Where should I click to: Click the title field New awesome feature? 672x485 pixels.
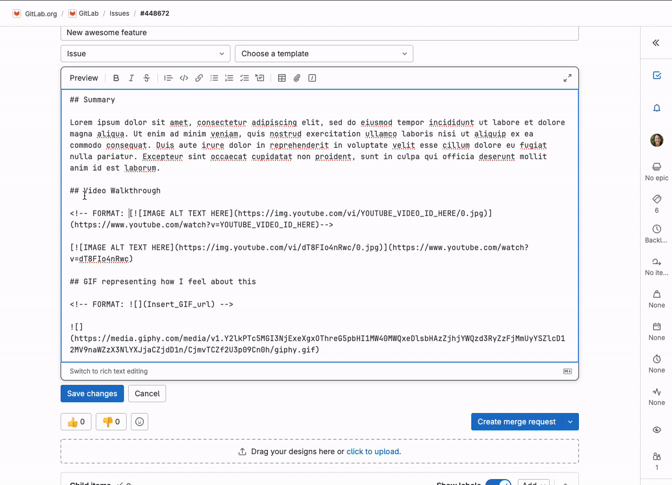[x=320, y=32]
